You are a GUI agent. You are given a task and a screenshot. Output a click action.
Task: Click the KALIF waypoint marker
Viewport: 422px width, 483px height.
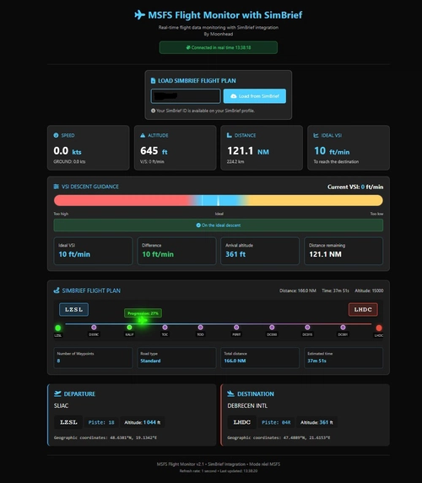pos(129,327)
